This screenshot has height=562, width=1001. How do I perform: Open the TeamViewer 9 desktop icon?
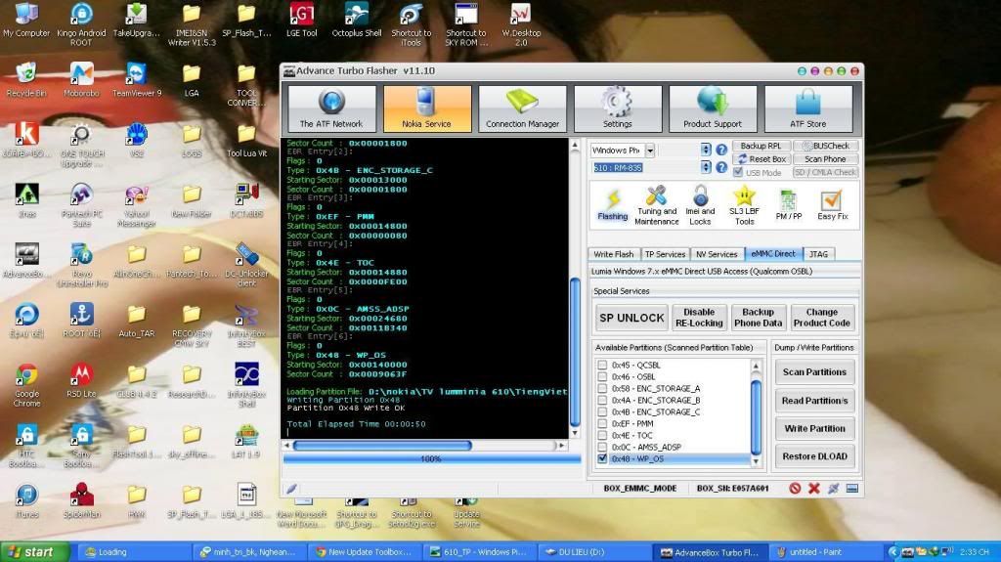pos(136,80)
